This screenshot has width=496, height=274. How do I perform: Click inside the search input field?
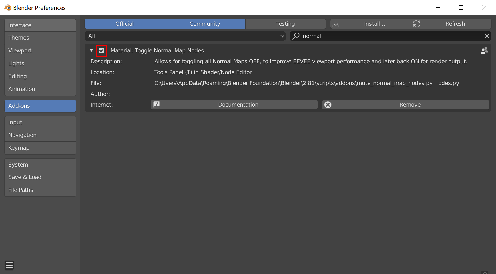372,36
